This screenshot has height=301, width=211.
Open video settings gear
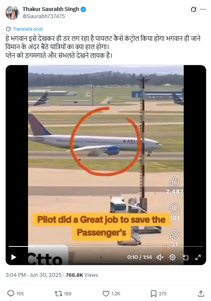click(x=172, y=257)
